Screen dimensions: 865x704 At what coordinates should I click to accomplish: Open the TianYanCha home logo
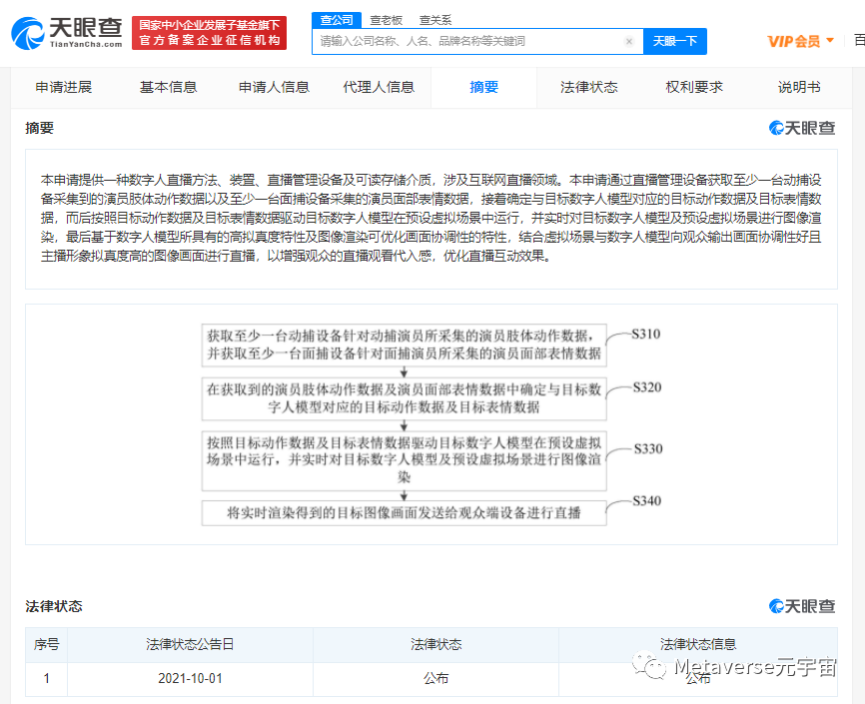pyautogui.click(x=67, y=33)
